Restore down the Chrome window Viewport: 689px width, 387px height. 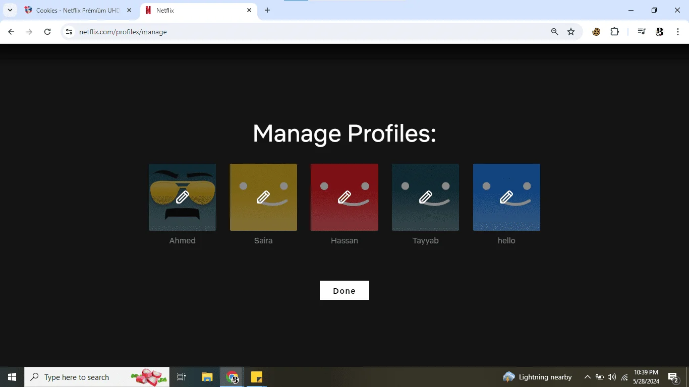[654, 10]
